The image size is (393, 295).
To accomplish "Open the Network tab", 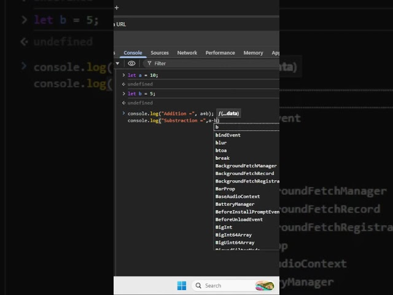I will (187, 53).
